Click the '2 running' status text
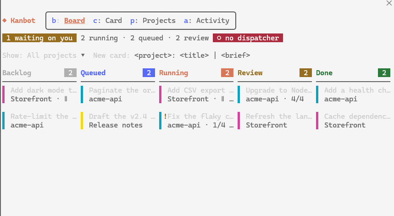The width and height of the screenshot is (394, 216). point(99,38)
